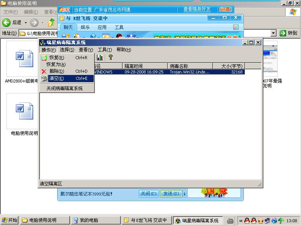Viewport: 301px width, 226px height.
Task: Open the 操作(F) menu
Action: (x=49, y=50)
